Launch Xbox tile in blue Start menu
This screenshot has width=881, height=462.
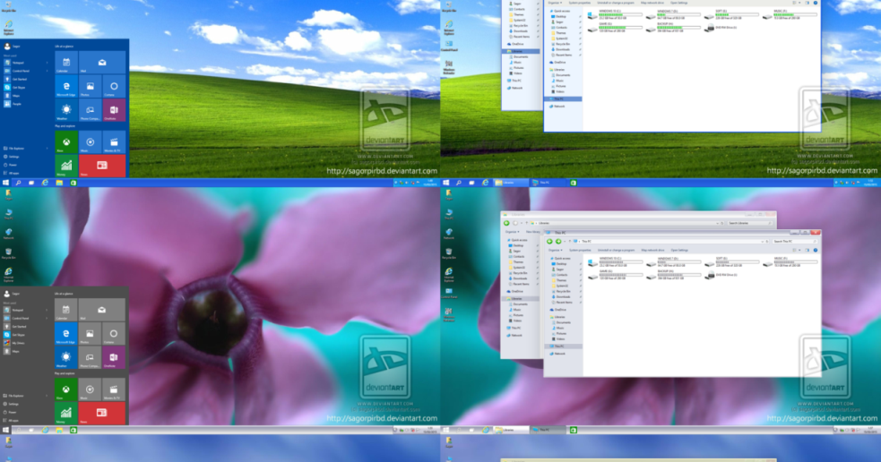(65, 142)
